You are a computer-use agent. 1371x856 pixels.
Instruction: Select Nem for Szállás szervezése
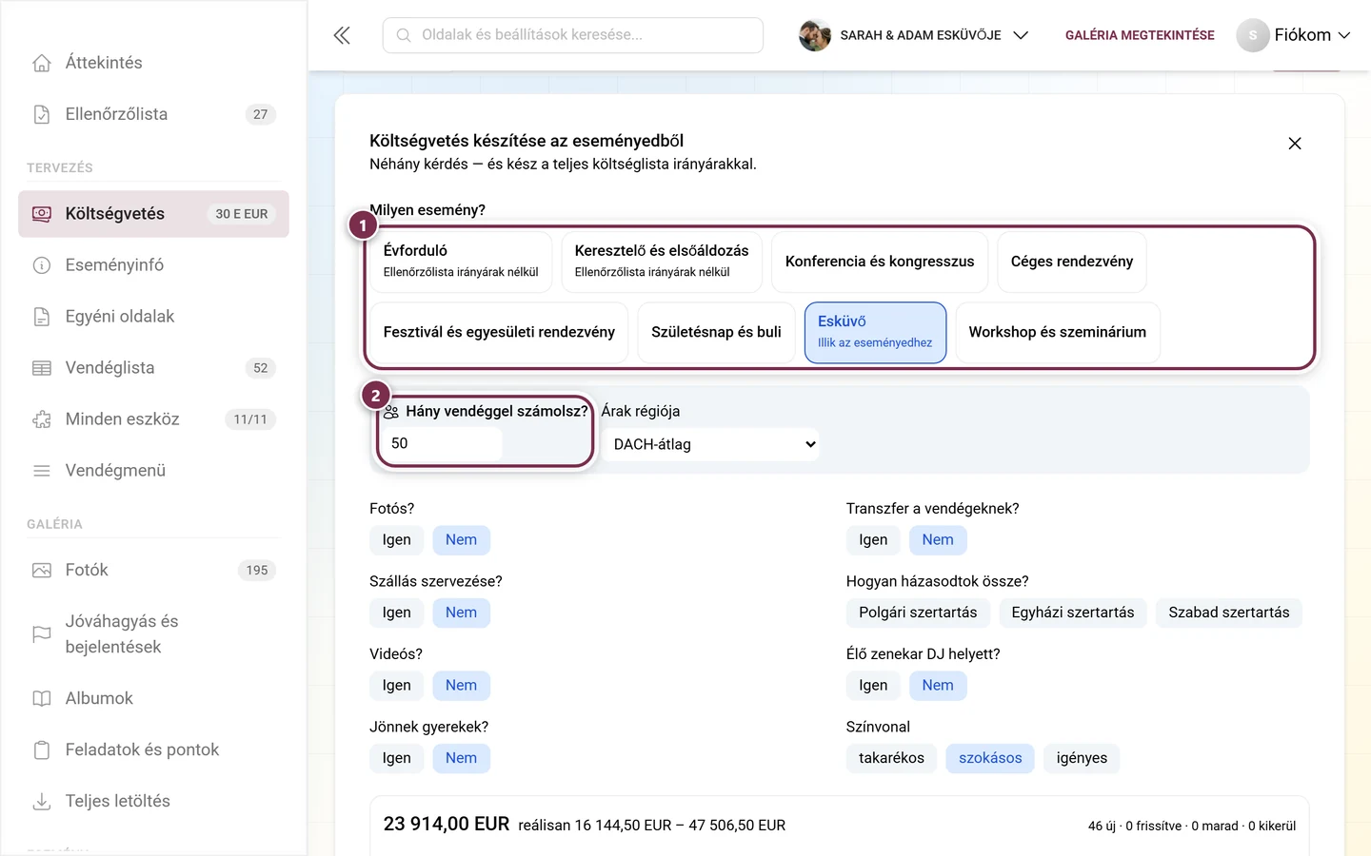pyautogui.click(x=462, y=613)
